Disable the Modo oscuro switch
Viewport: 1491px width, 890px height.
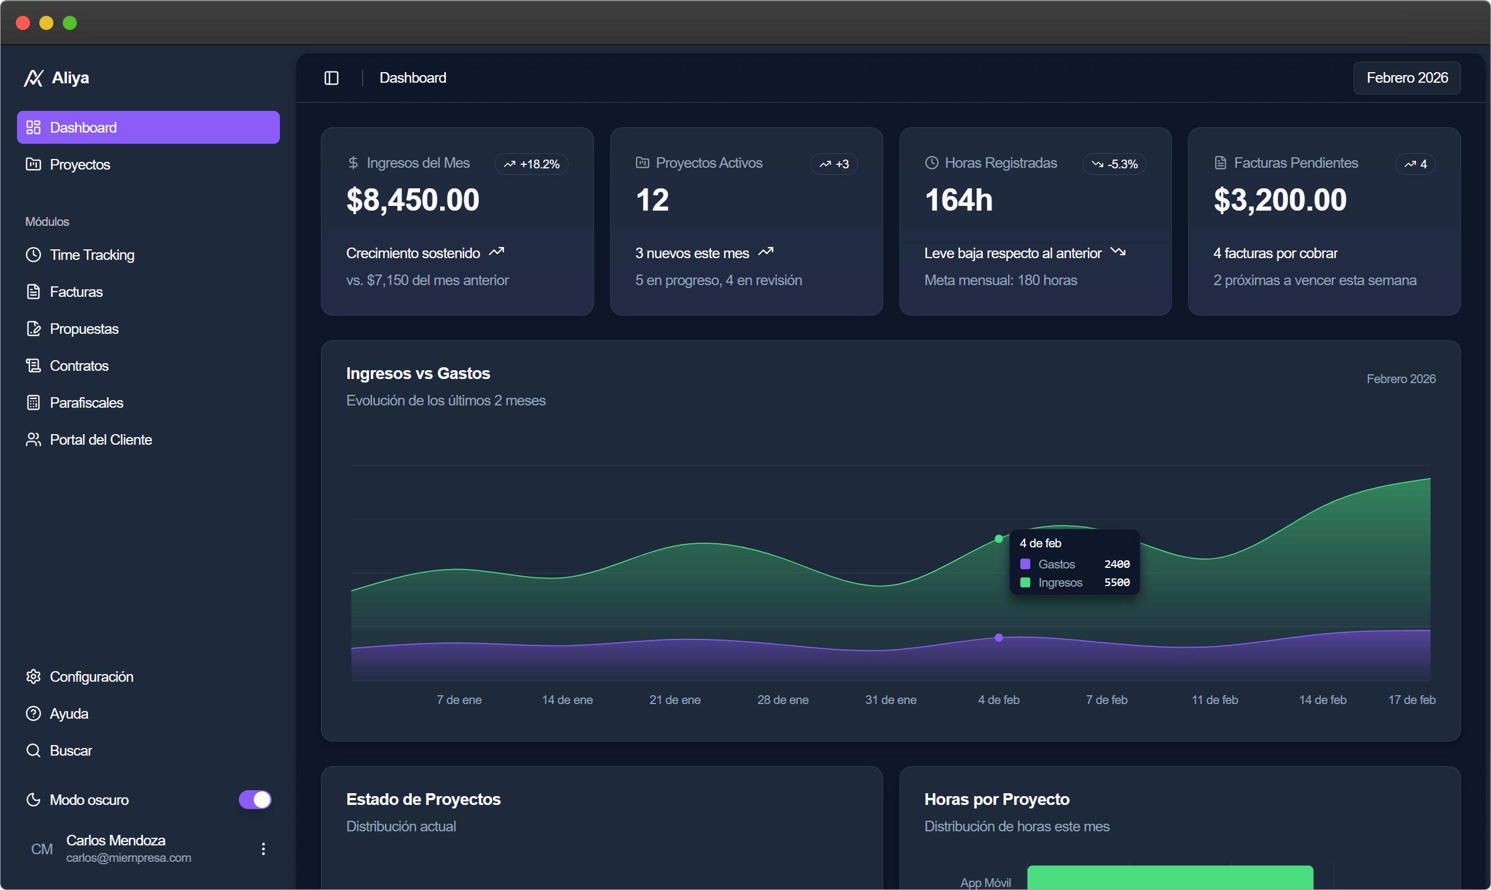[255, 800]
